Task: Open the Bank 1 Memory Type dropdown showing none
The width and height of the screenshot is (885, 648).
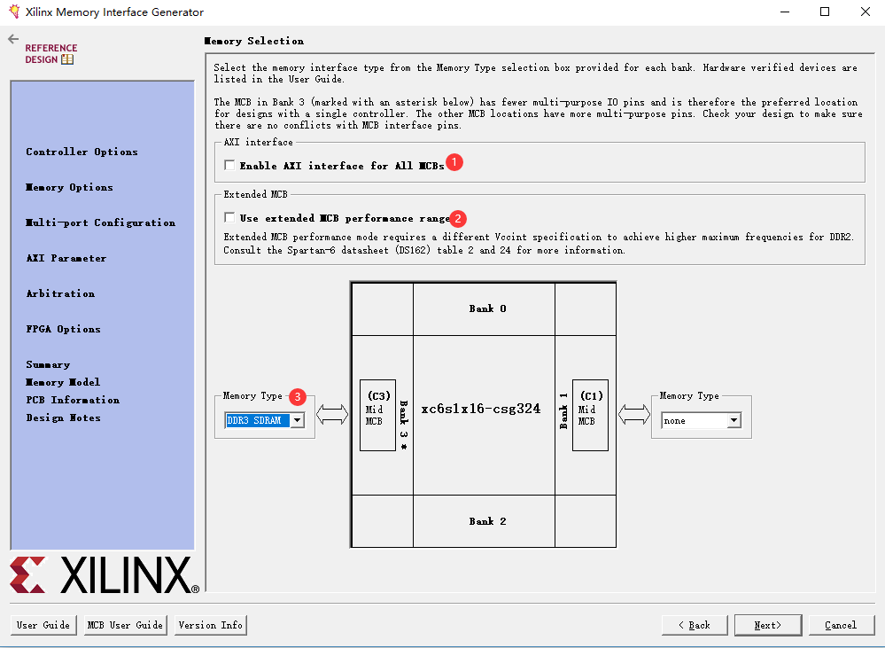Action: pyautogui.click(x=702, y=421)
